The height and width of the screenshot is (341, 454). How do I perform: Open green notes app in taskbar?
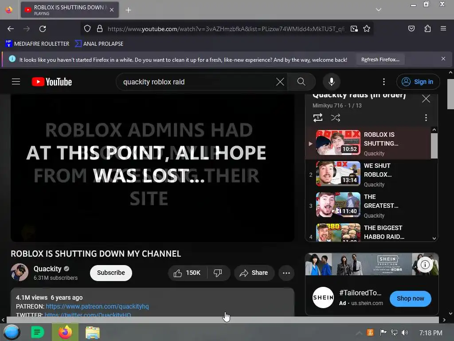37,332
